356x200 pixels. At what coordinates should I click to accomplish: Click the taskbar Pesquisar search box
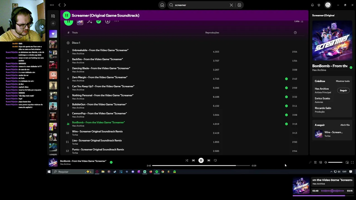(x=73, y=172)
